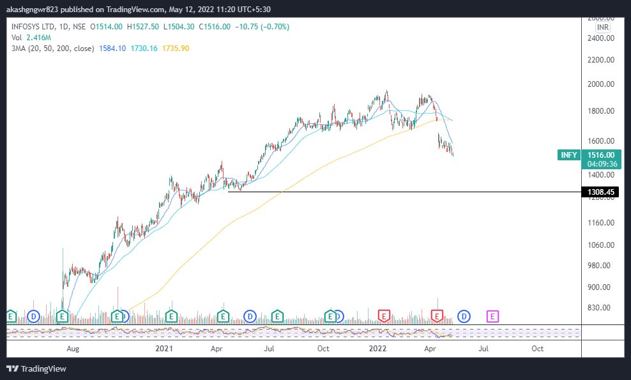This screenshot has width=631, height=380.
Task: Click the 1600.00 price axis label
Action: 601,141
